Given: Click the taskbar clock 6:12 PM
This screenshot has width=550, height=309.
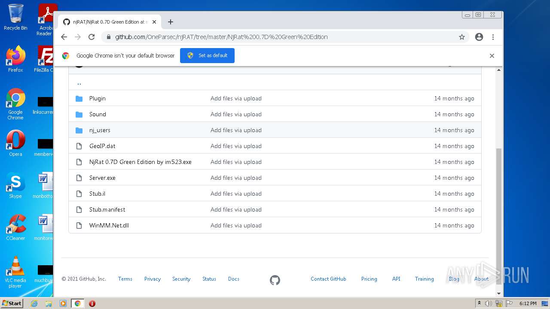Looking at the screenshot, I should coord(528,303).
